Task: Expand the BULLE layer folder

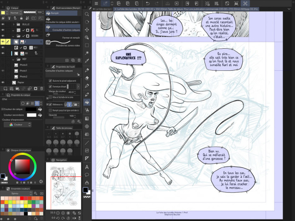Action: (x=14, y=24)
